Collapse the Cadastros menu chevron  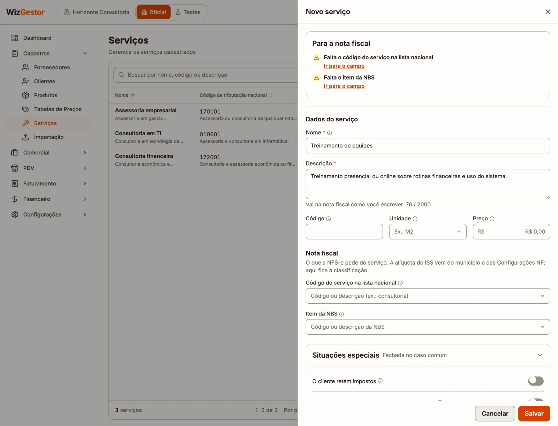[85, 53]
